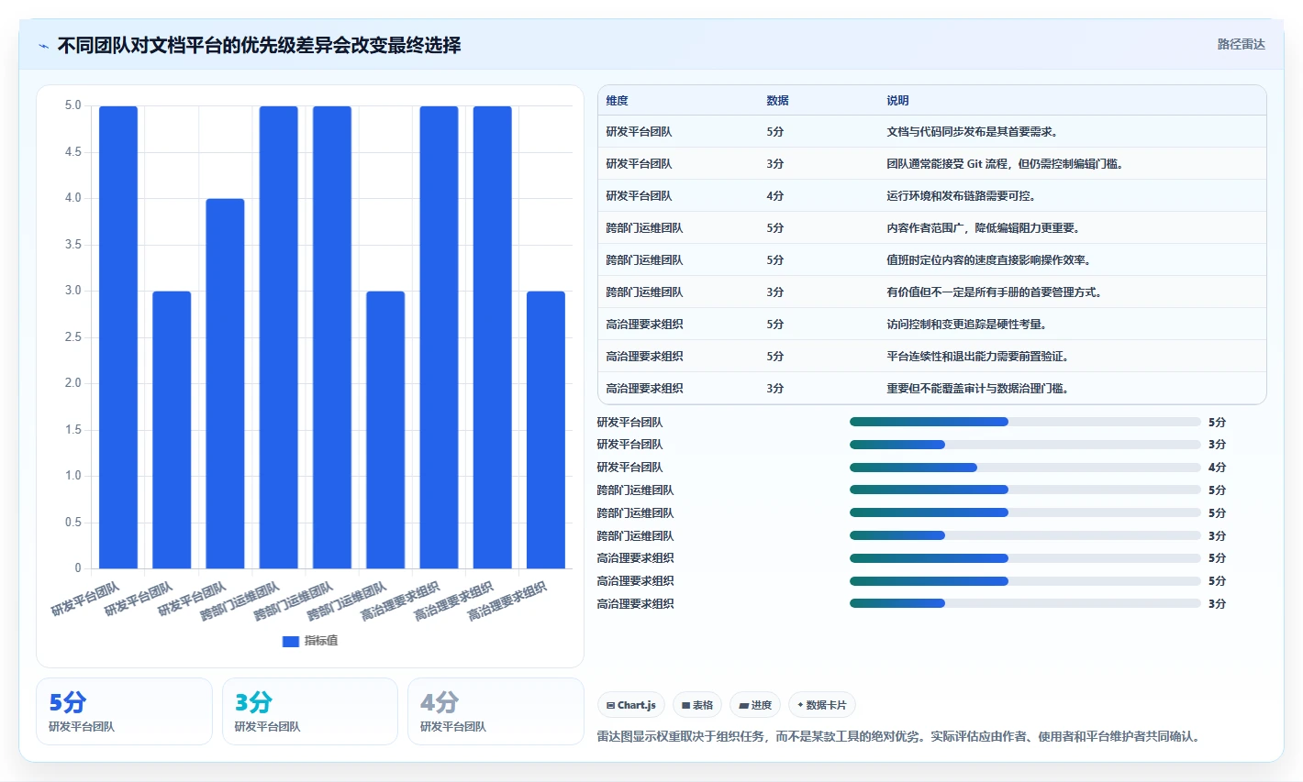Viewport: 1303px width, 782px height.
Task: Select the 表格 tag
Action: [x=697, y=705]
